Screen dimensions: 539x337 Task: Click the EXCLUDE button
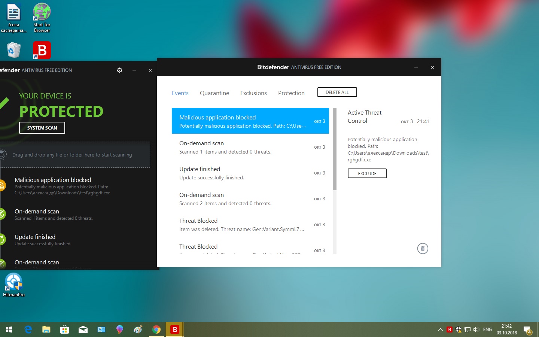pyautogui.click(x=367, y=173)
